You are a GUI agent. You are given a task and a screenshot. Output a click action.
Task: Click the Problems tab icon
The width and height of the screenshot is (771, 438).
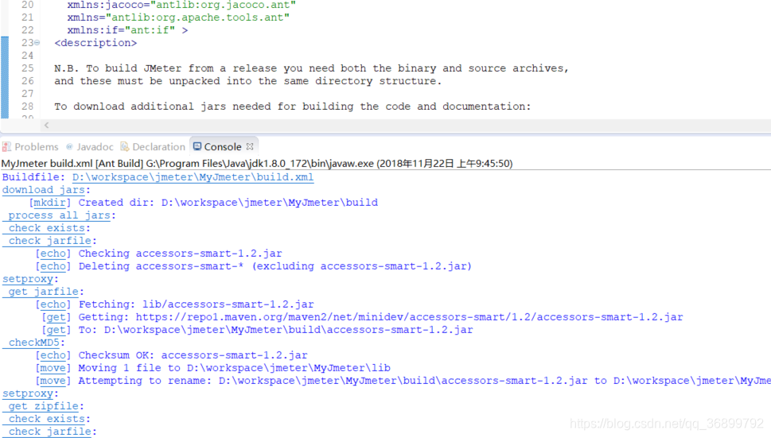pyautogui.click(x=6, y=147)
